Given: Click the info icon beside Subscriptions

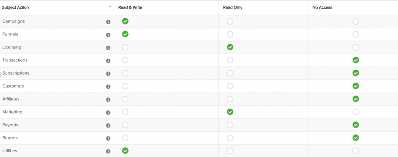Looking at the screenshot, I should tap(108, 74).
